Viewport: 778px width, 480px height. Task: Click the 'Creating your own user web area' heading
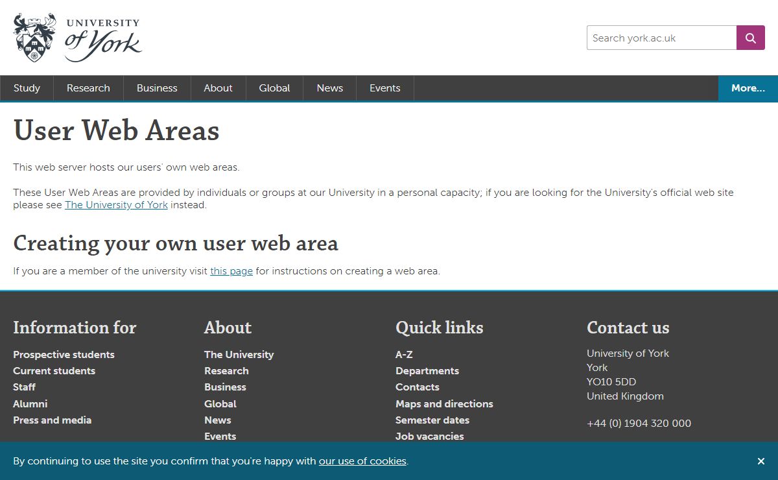176,243
